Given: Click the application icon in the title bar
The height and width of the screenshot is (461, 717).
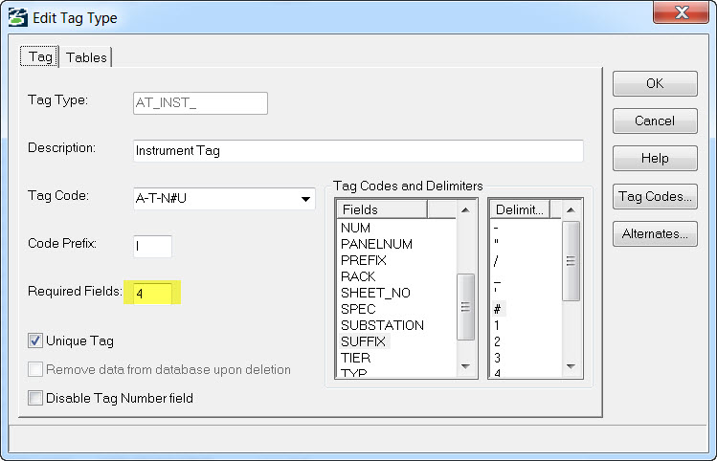Looking at the screenshot, I should 18,18.
